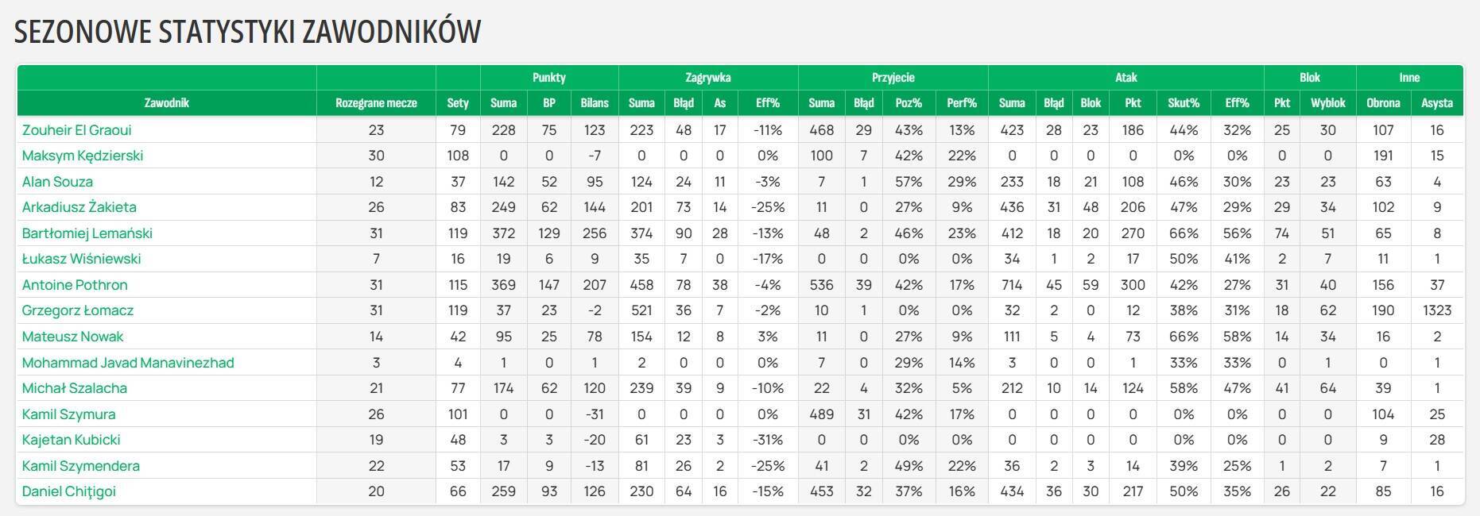Sort by Wyblok column header
The width and height of the screenshot is (1480, 516).
tap(1328, 103)
